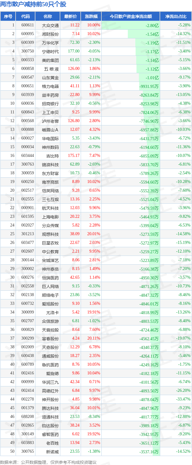This screenshot has width=192, height=465.
Task: Select stock name 顺络电子
Action: [50, 295]
